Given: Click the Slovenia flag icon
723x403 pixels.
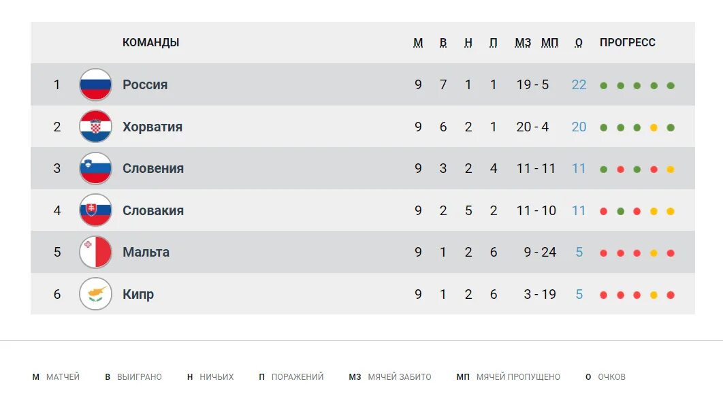Looking at the screenshot, I should click(x=95, y=168).
